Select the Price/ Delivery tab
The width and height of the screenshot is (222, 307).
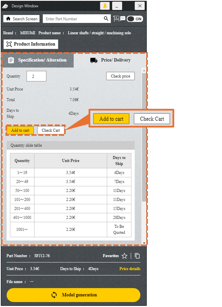[110, 60]
